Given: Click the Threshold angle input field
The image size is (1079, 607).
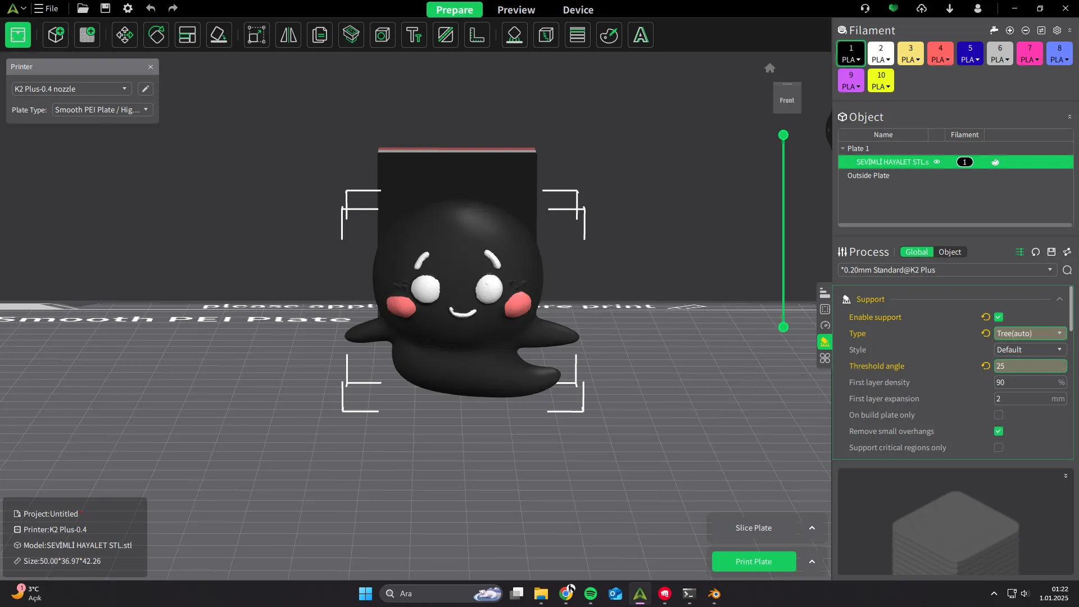Looking at the screenshot, I should 1030,366.
